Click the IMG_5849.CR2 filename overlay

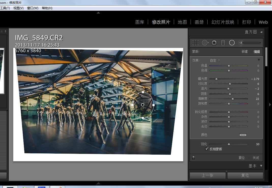tap(39, 38)
